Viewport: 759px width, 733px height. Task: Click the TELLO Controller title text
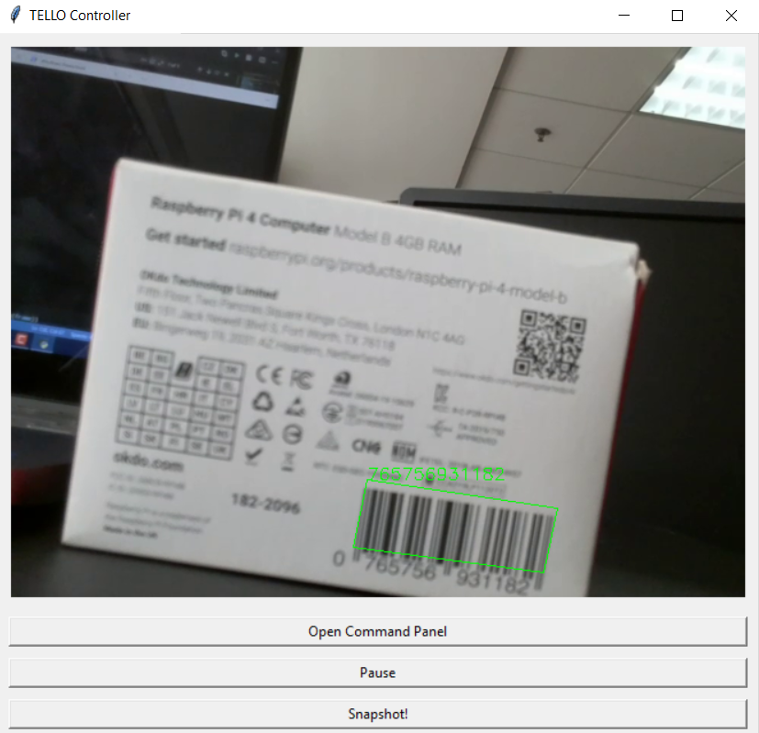coord(80,16)
